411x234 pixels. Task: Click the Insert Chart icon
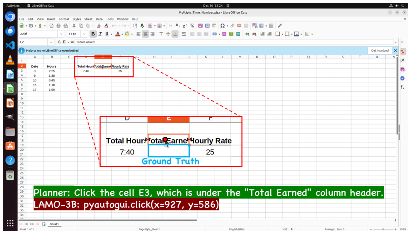[x=208, y=26]
